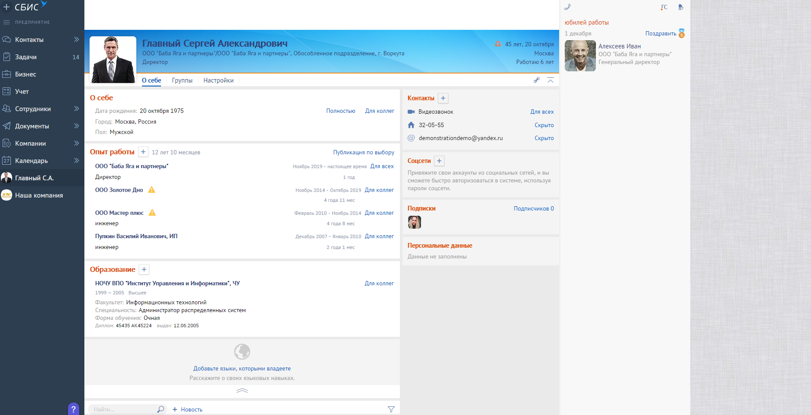
Task: Add a new entry to Опыт работы
Action: coord(143,152)
